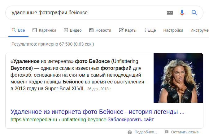This screenshot has width=209, height=134.
Task: Go to the Новости tab
Action: pos(100,30)
